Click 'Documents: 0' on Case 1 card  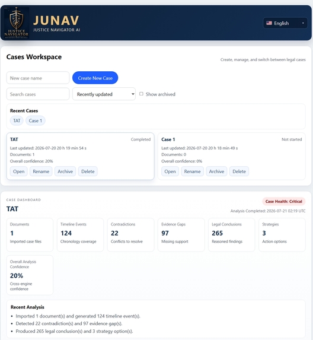pyautogui.click(x=174, y=155)
